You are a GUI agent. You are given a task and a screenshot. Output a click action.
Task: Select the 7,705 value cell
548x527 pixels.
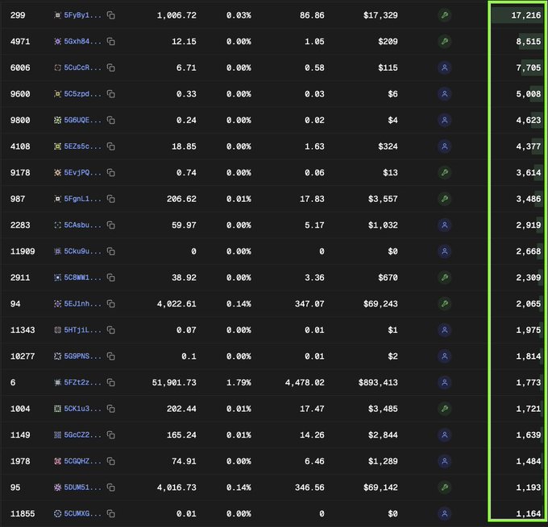click(529, 68)
